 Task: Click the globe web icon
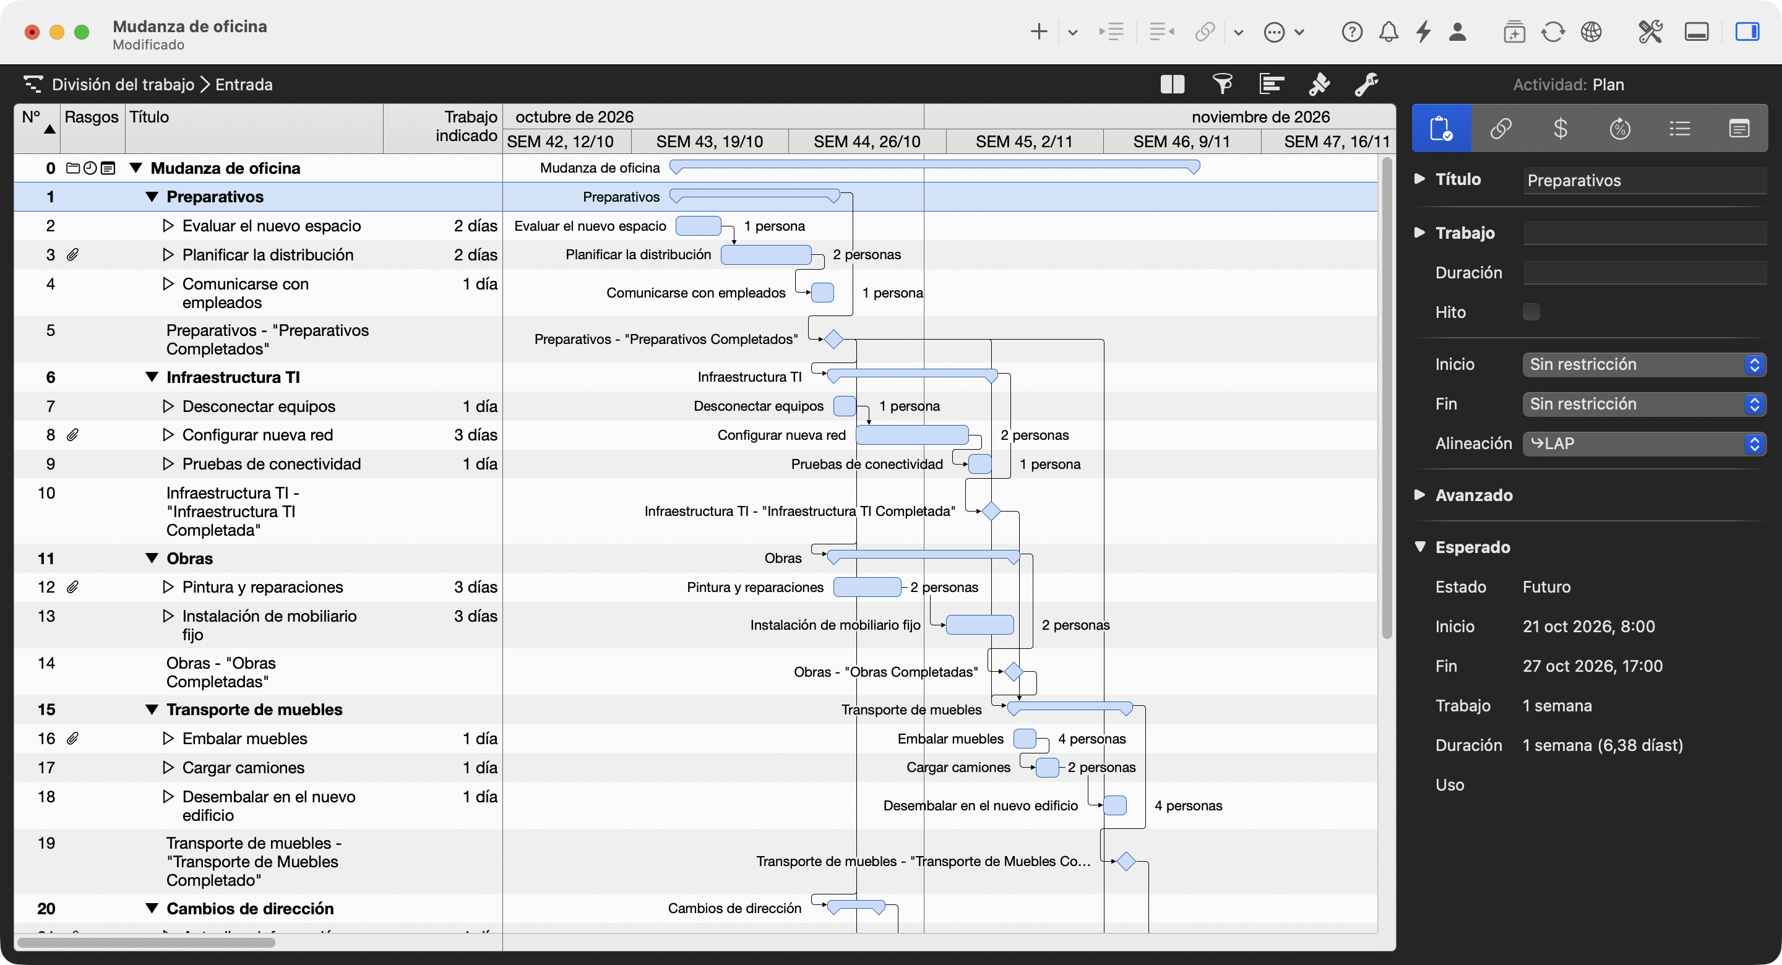[1591, 32]
